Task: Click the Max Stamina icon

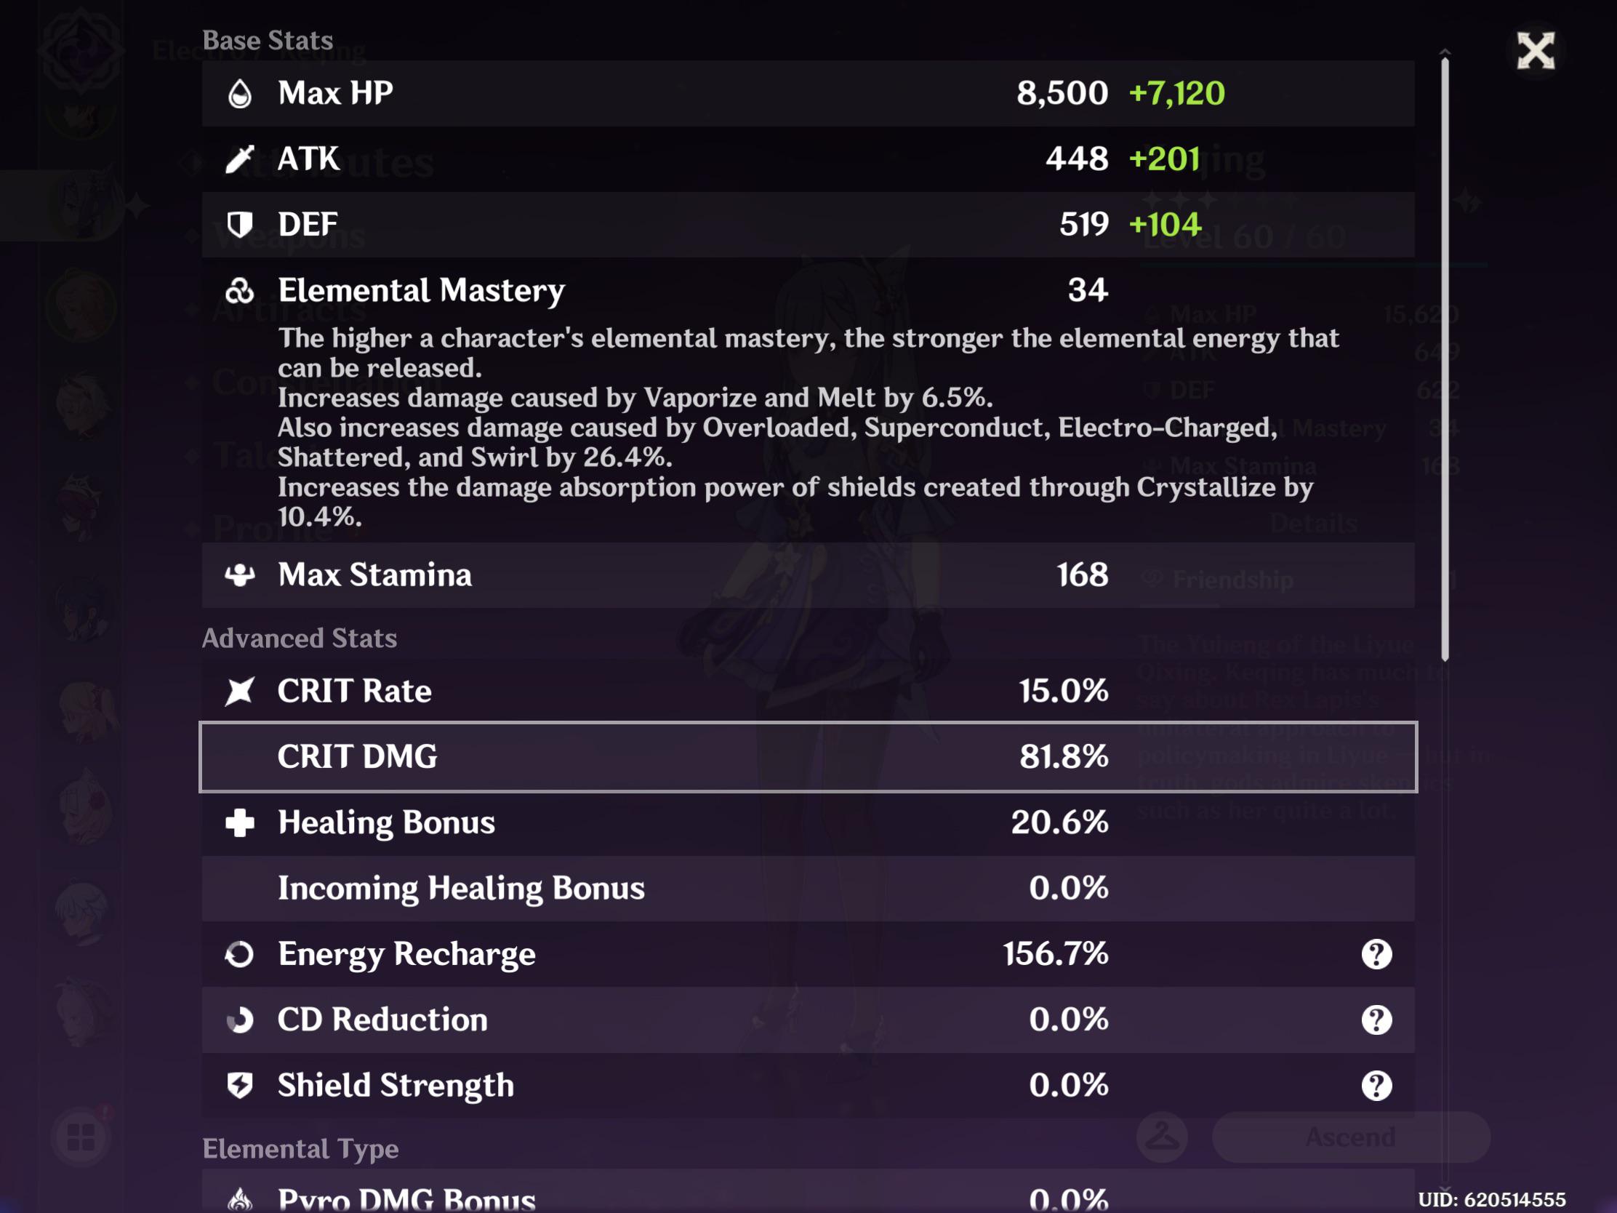Action: pyautogui.click(x=241, y=576)
